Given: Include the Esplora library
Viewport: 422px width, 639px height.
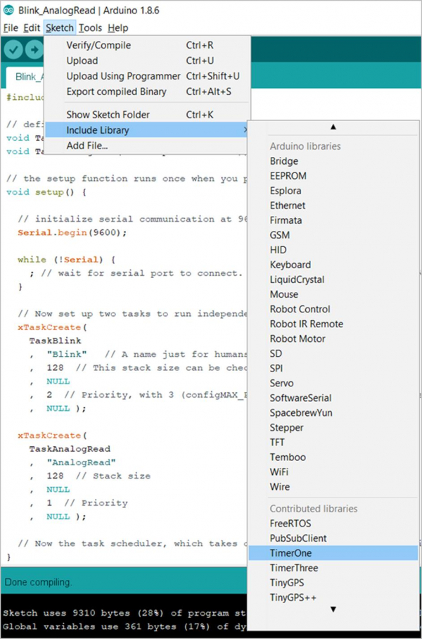Looking at the screenshot, I should click(333, 191).
